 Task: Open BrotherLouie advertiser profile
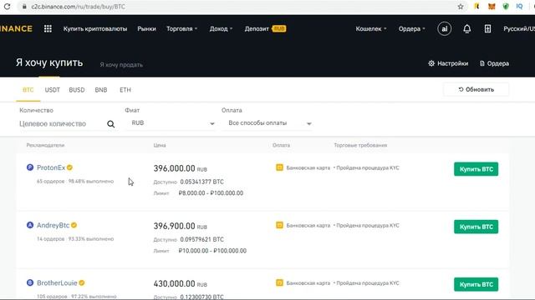[57, 283]
